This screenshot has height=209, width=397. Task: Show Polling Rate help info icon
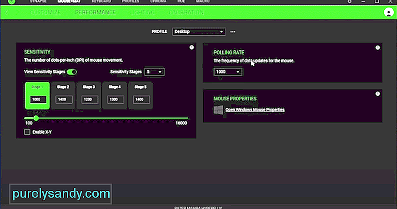[377, 48]
